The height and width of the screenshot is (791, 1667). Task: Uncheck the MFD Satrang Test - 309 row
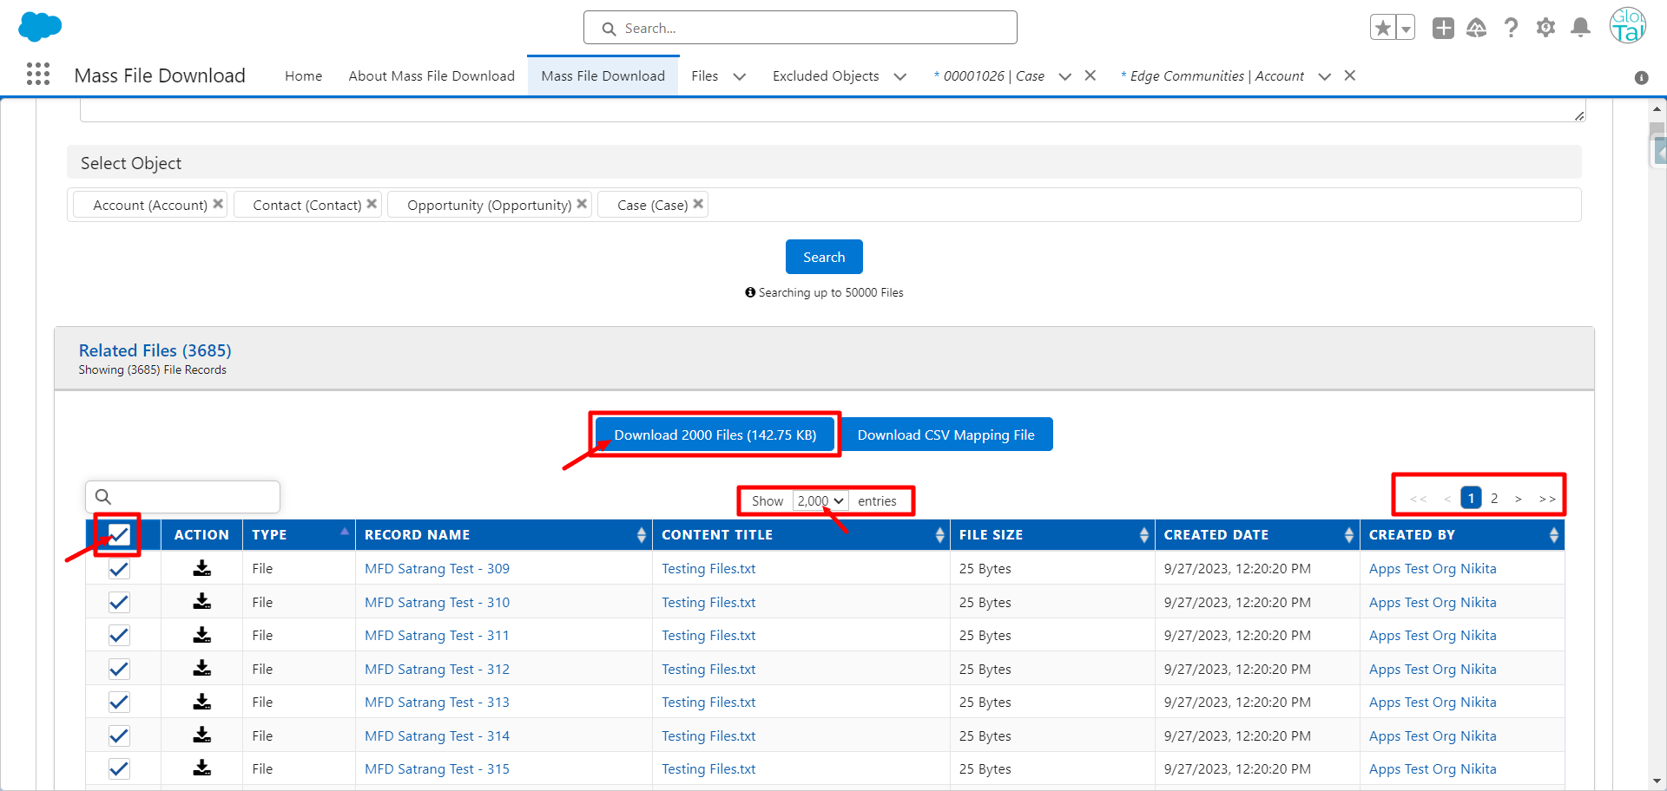(x=119, y=569)
